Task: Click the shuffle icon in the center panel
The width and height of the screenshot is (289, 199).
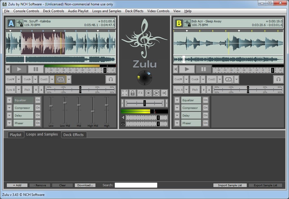Action: point(164,93)
